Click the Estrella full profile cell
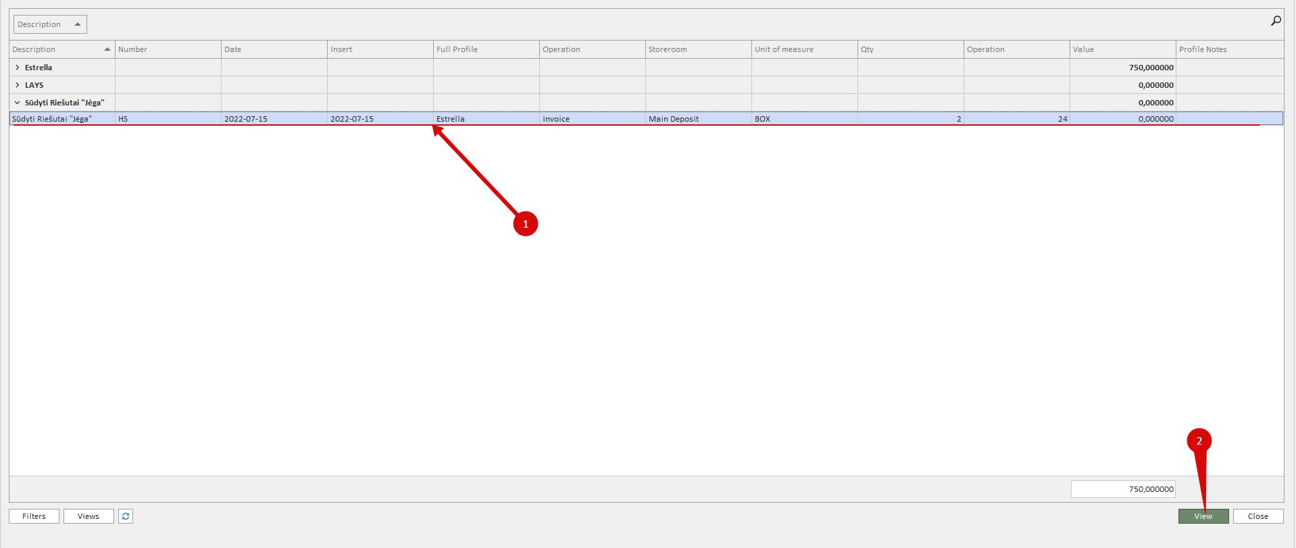Viewport: 1296px width, 548px height. [487, 119]
